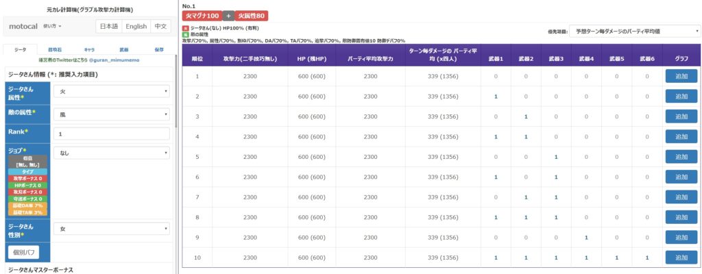The image size is (702, 274).
Task: Click the red 火マグナ100 summon badge
Action: pos(202,15)
